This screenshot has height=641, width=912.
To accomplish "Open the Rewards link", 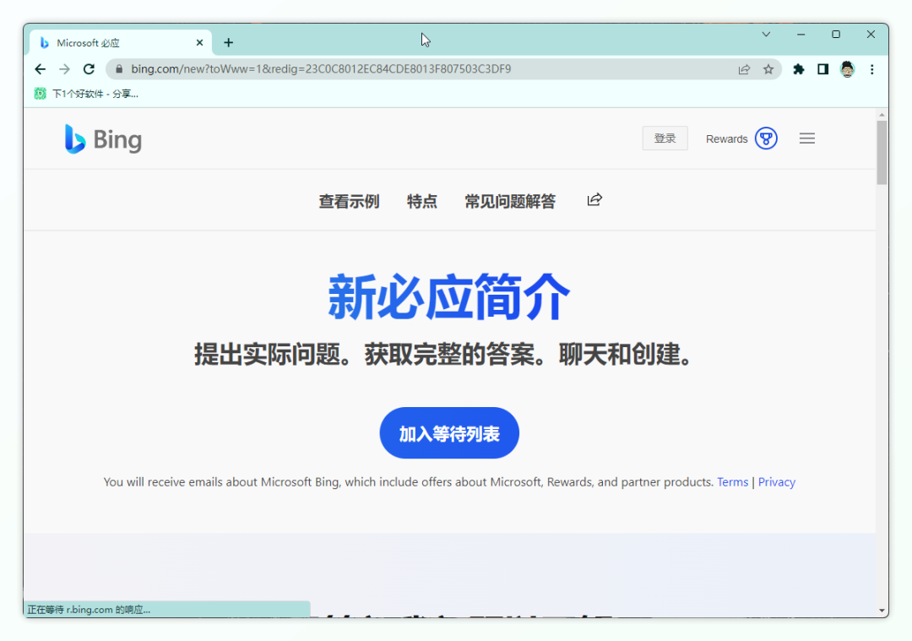I will pos(726,139).
